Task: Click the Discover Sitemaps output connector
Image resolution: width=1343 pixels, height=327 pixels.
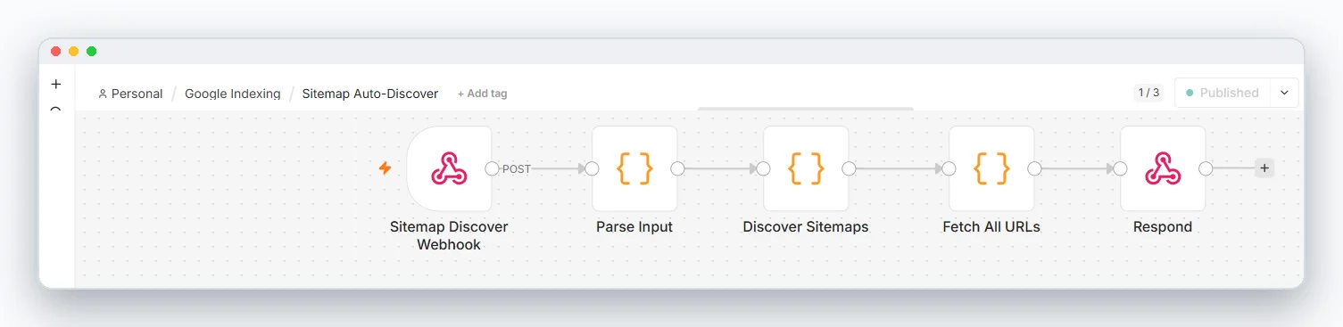Action: click(x=849, y=168)
